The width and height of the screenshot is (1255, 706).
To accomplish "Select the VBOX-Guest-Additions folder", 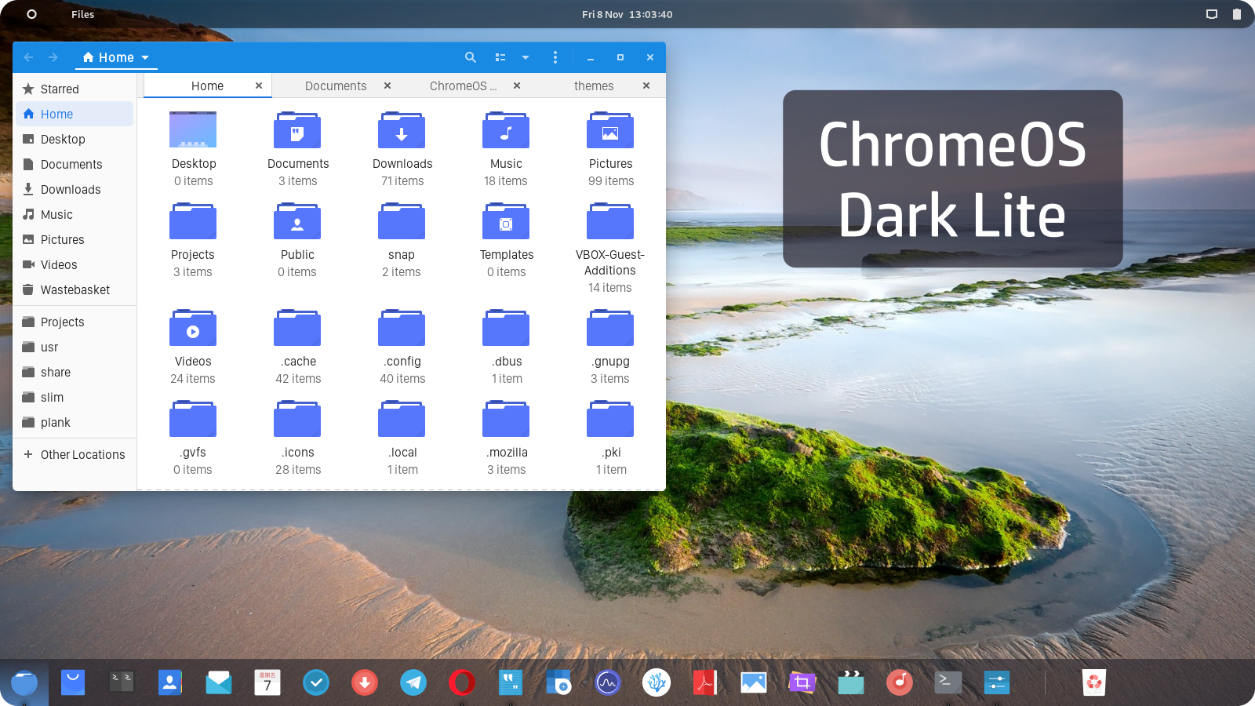I will pos(610,220).
